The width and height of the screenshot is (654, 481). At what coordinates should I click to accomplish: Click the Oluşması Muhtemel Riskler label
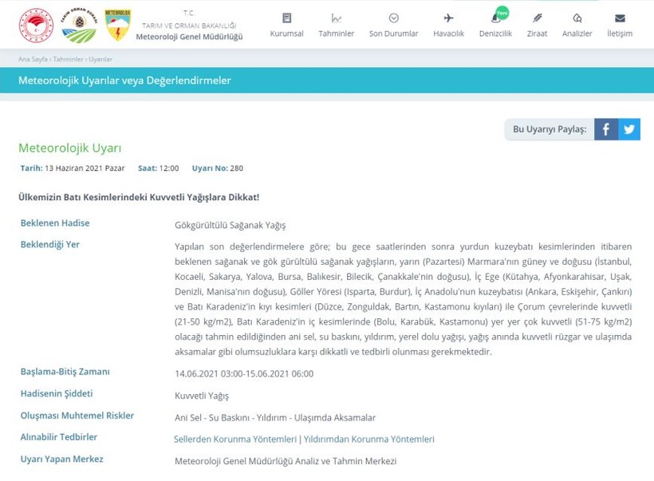[77, 416]
